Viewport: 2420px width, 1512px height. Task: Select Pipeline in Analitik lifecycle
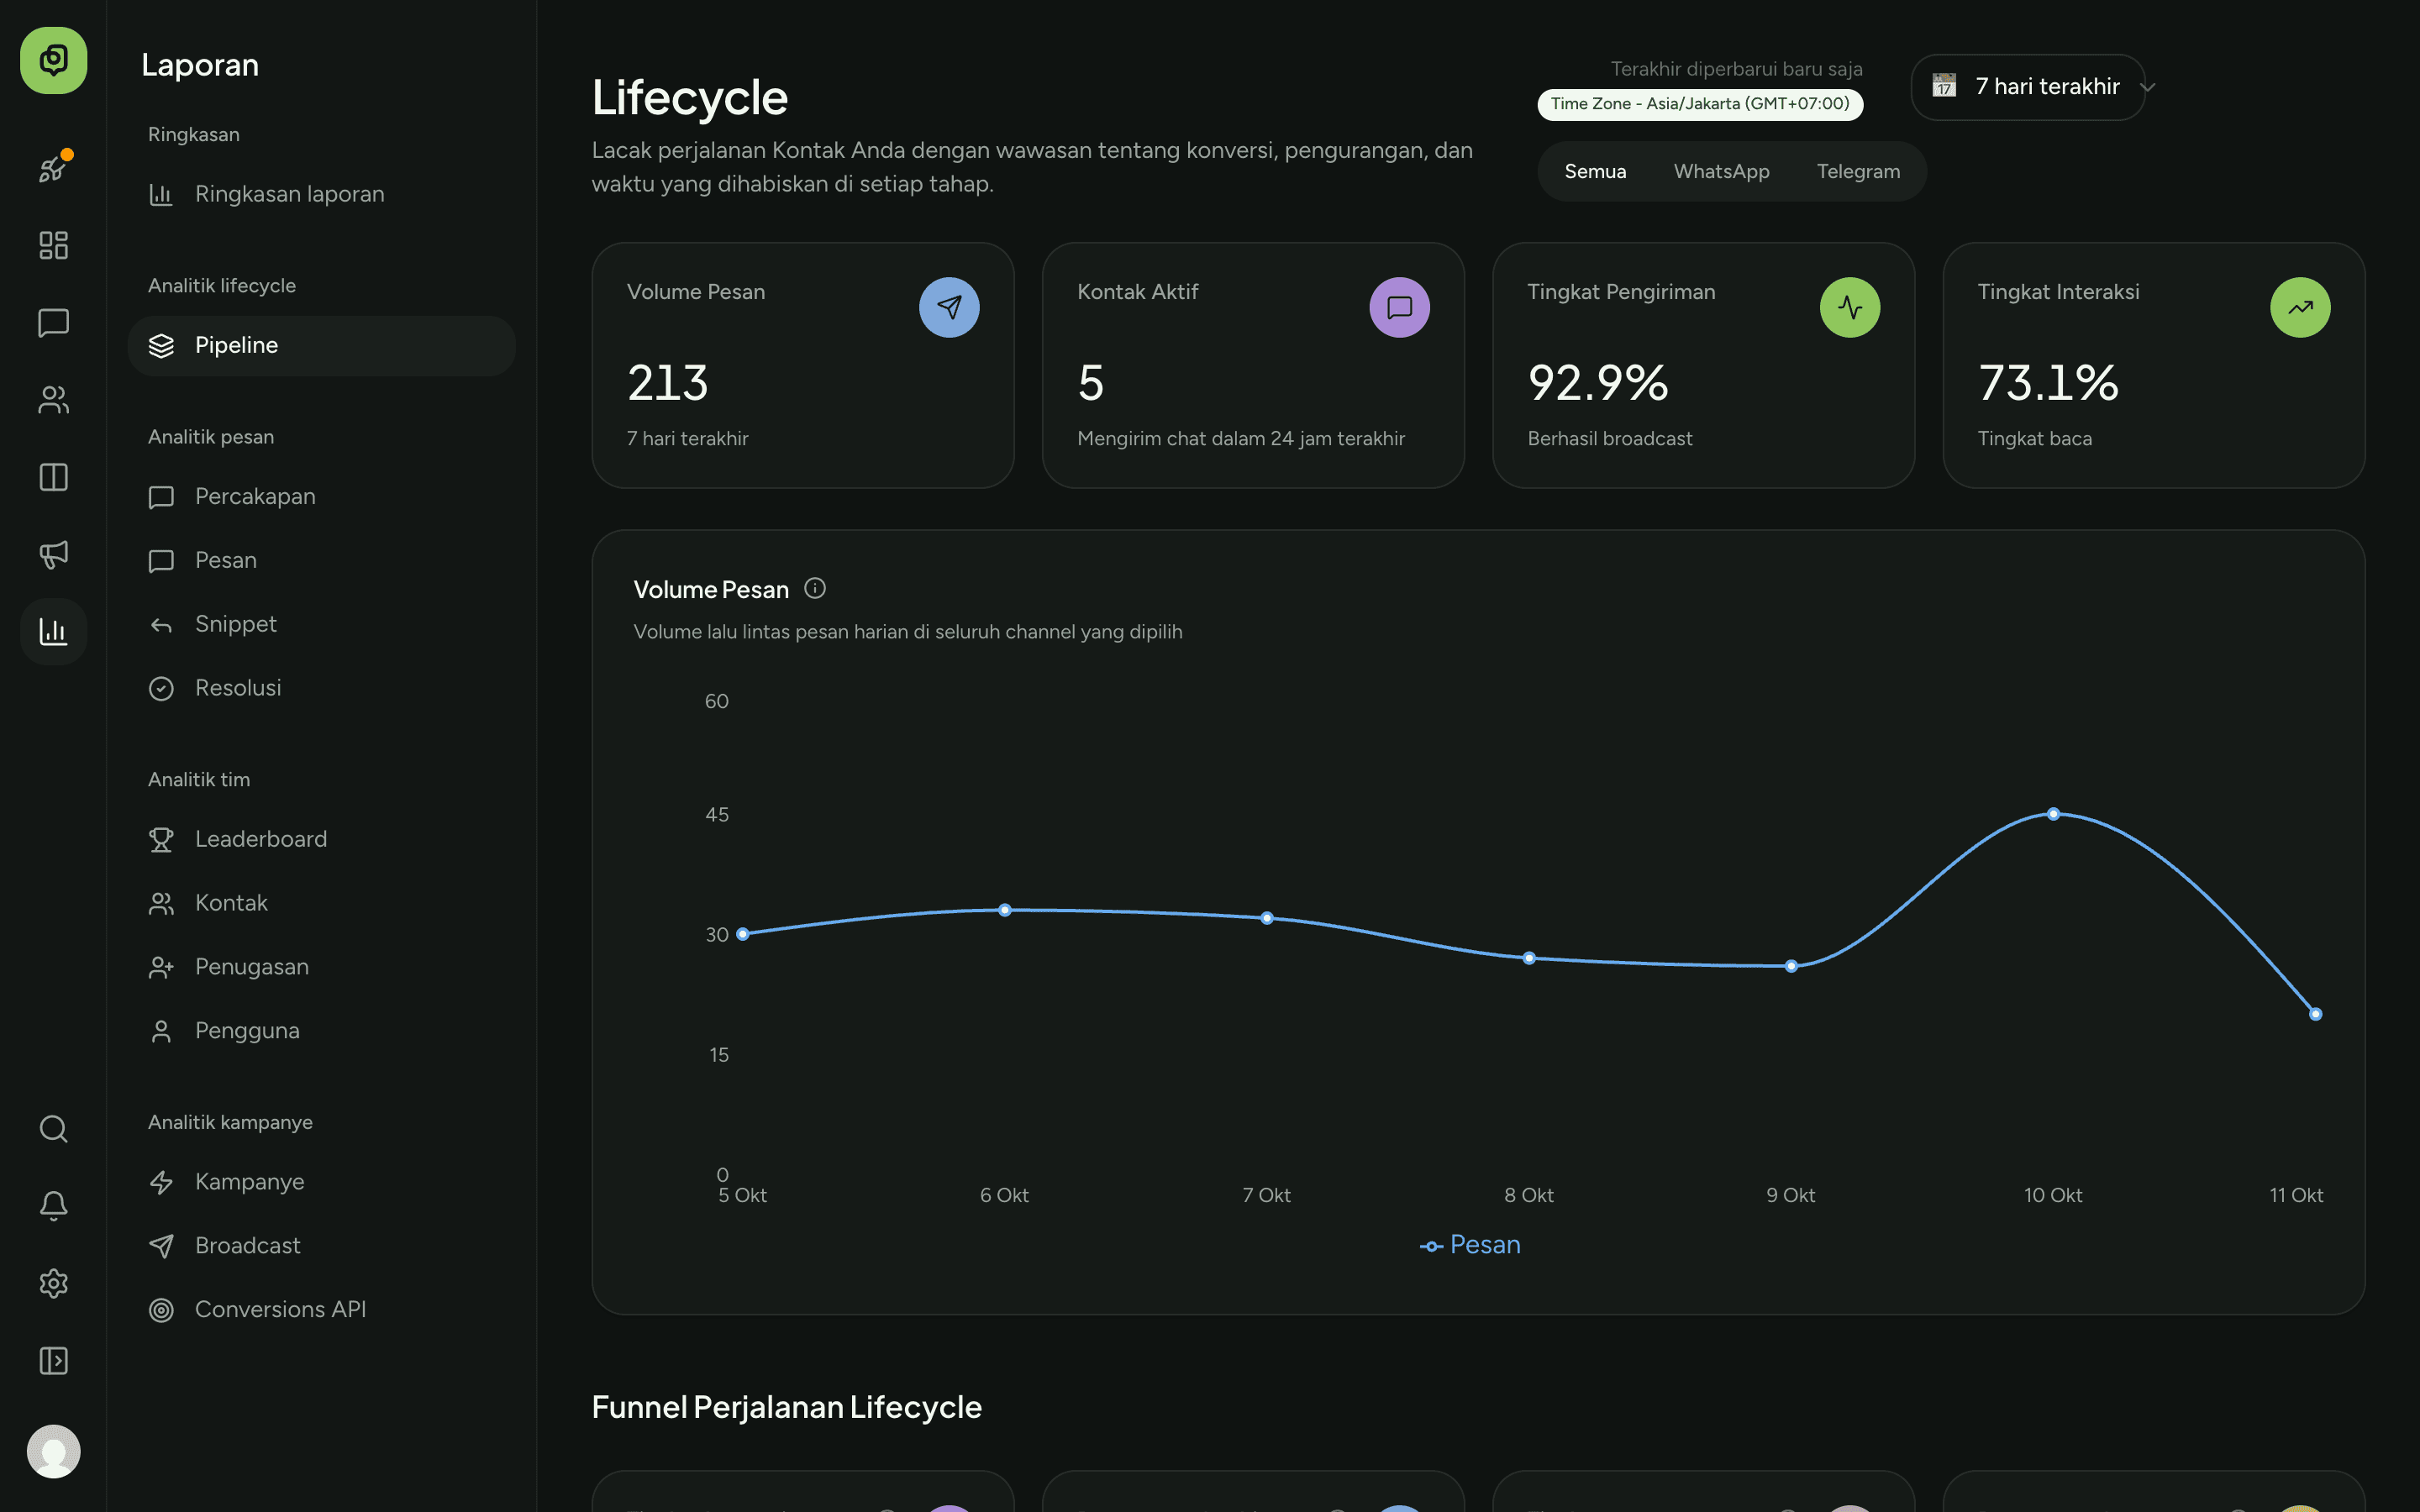(x=321, y=345)
